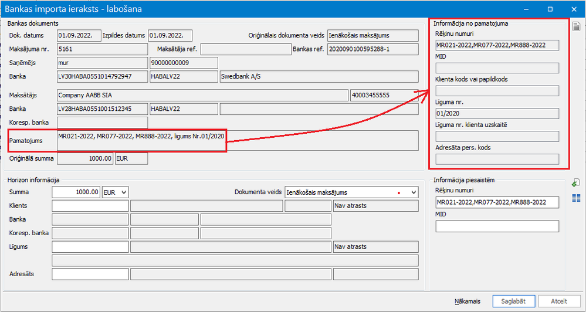Click Rēķinu numuri field under Informācija piesaistēm
Screen dimensions: 586x312
497,202
